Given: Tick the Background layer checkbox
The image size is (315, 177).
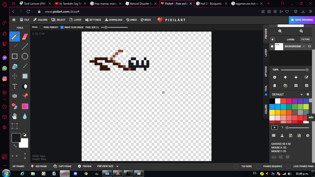Looking at the screenshot, I should [309, 47].
